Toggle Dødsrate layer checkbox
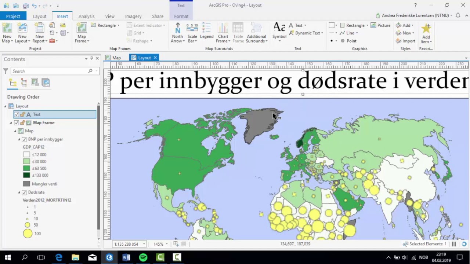470x264 pixels. tap(24, 192)
